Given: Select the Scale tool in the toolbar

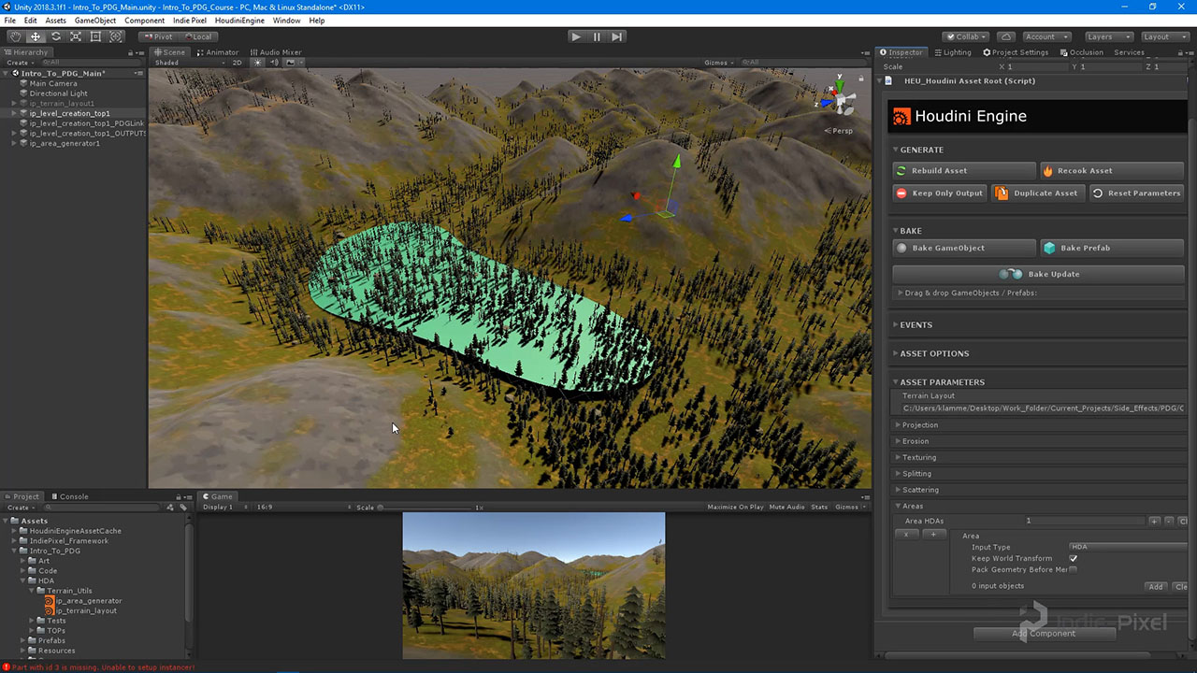Looking at the screenshot, I should [76, 36].
